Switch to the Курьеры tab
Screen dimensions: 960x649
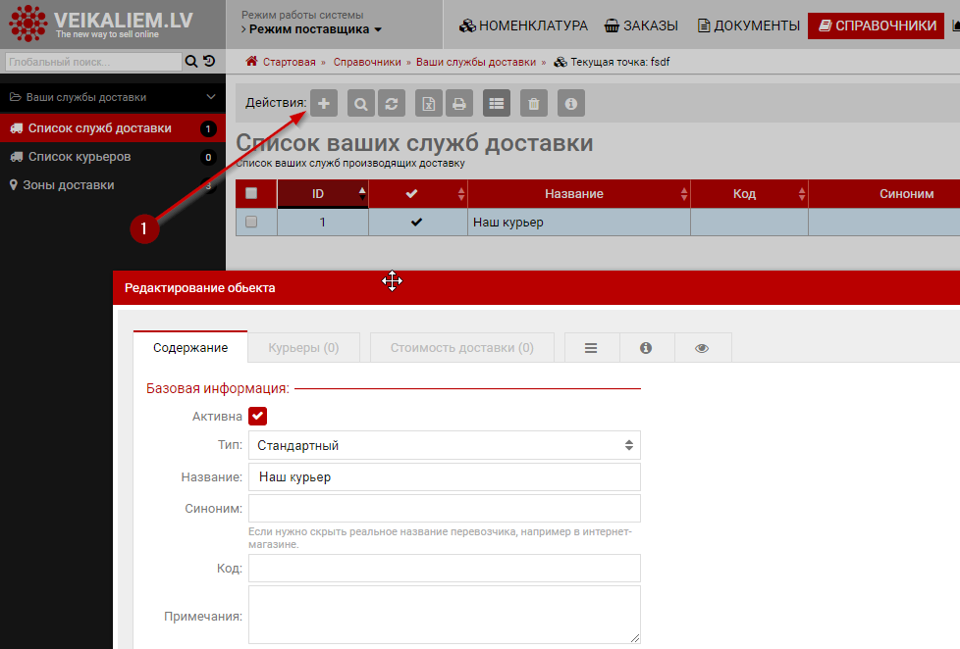(x=303, y=347)
